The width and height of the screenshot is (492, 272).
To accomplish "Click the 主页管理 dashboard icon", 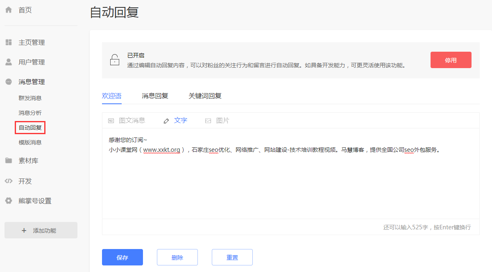I will pyautogui.click(x=9, y=42).
